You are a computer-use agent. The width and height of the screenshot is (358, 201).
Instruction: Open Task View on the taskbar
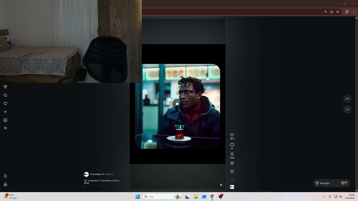coord(187,197)
